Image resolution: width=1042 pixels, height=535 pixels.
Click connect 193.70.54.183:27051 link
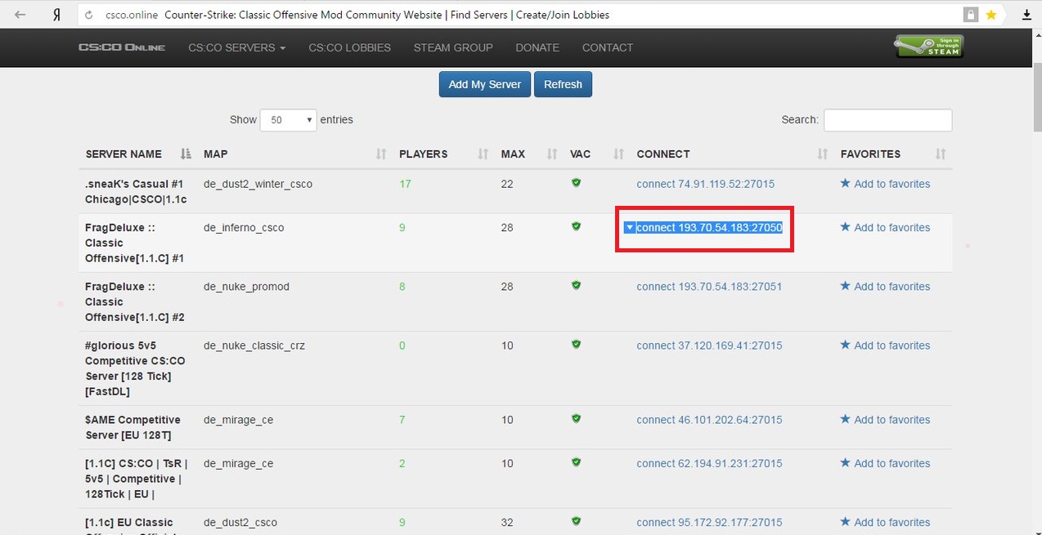(x=709, y=286)
